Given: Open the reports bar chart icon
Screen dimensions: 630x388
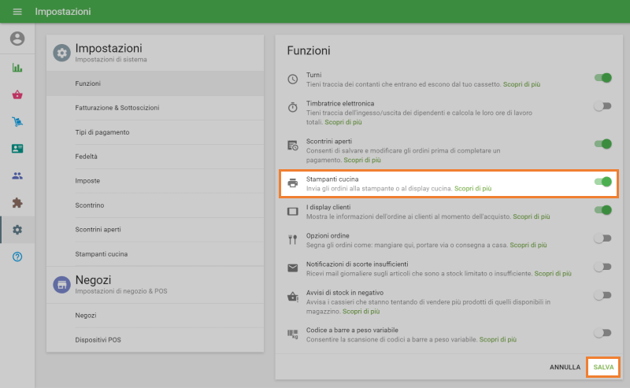Looking at the screenshot, I should coord(17,68).
